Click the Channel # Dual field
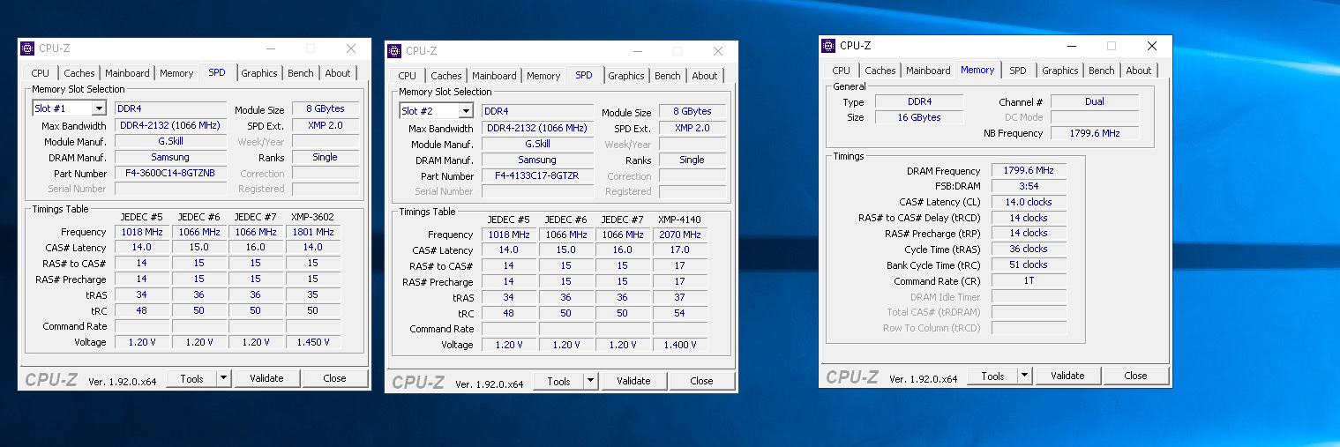The image size is (1340, 447). pos(1094,101)
